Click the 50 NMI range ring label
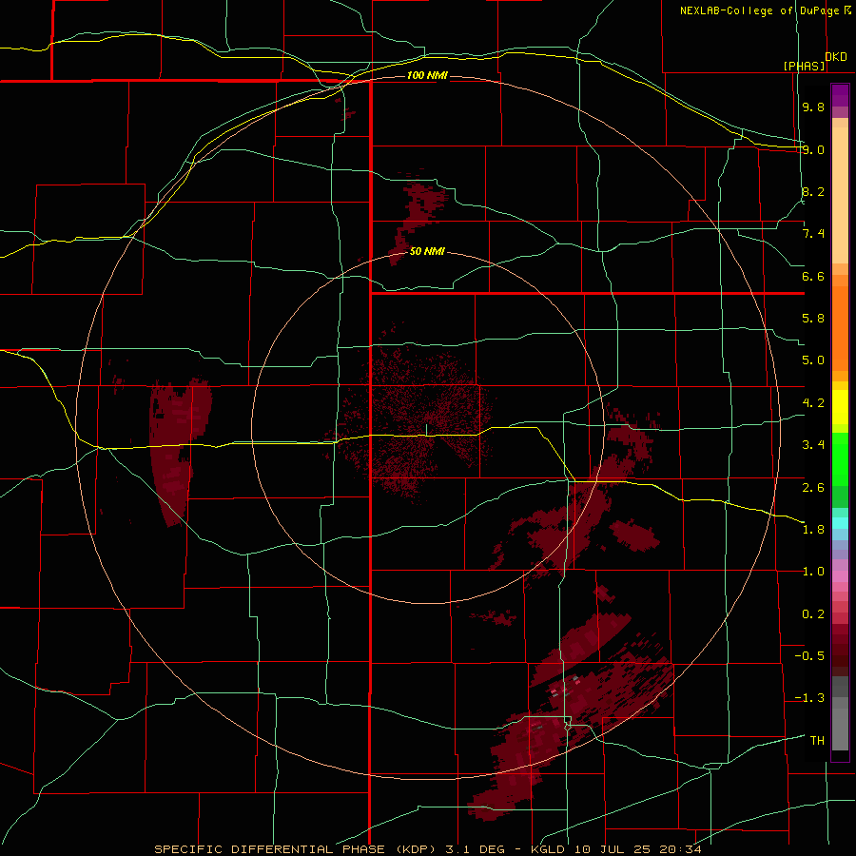The height and width of the screenshot is (856, 856). pos(427,251)
